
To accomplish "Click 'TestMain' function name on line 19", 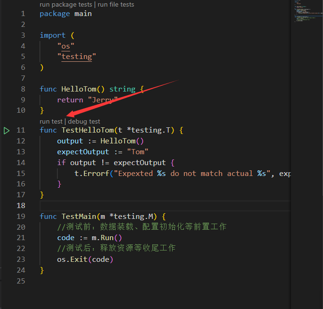I will pos(79,217).
